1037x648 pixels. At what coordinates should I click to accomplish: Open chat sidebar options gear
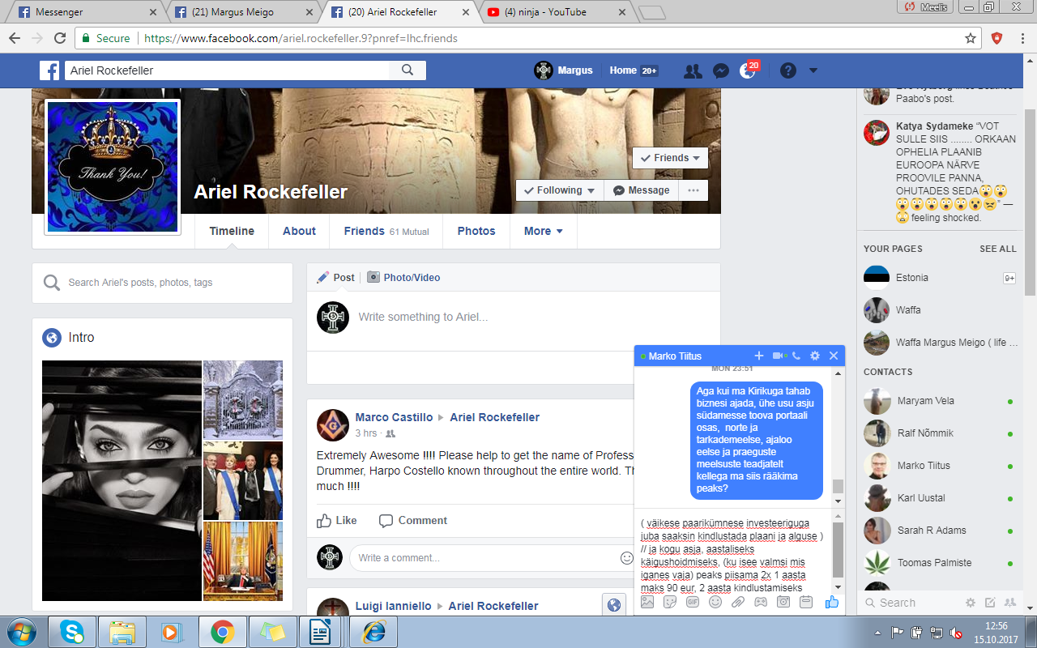pyautogui.click(x=971, y=603)
